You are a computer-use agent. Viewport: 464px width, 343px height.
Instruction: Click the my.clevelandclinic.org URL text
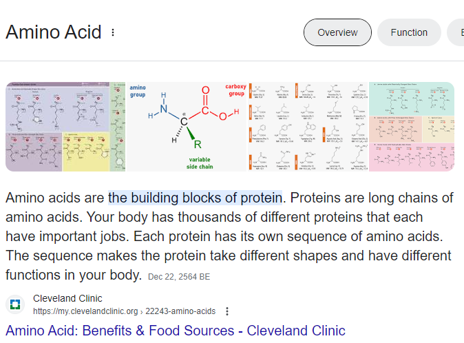click(85, 311)
